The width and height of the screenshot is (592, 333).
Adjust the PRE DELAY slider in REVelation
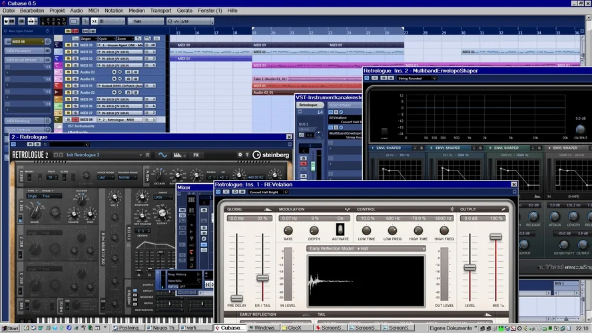(236, 298)
